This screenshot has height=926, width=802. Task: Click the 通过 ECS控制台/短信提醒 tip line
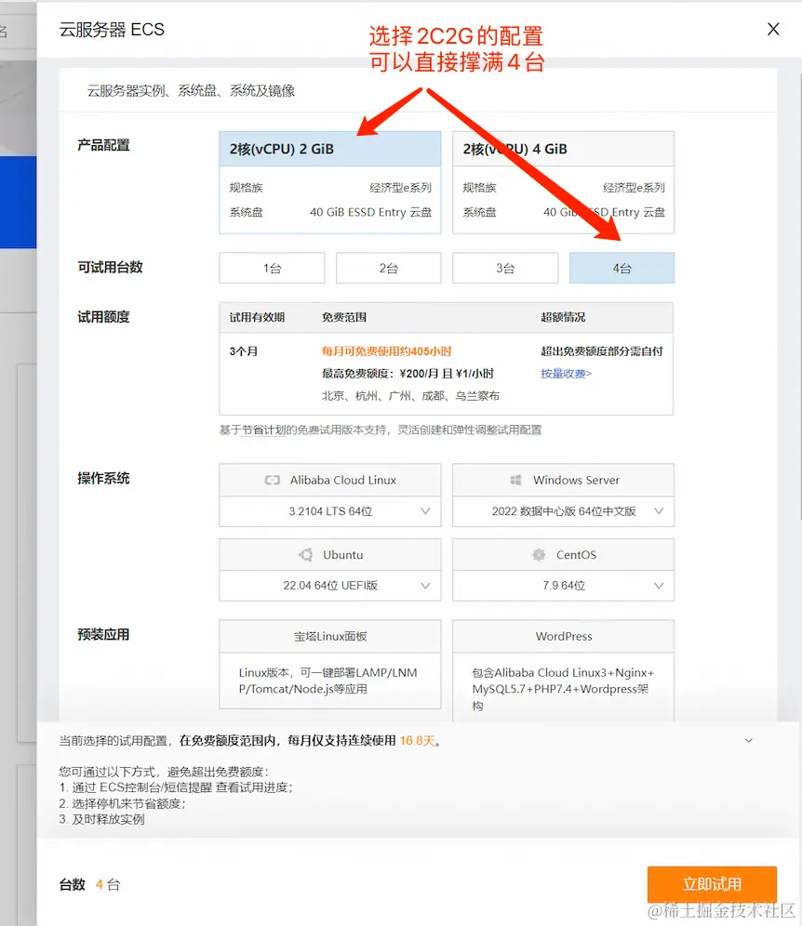coord(176,787)
